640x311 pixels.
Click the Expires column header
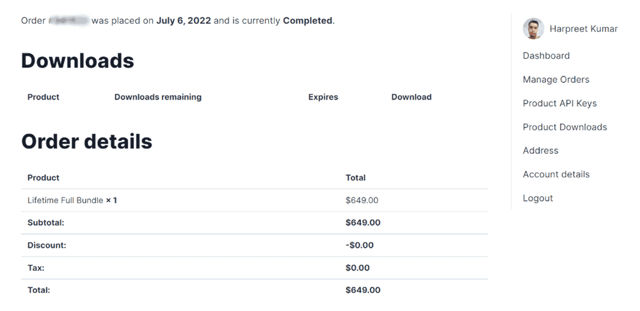[x=323, y=97]
